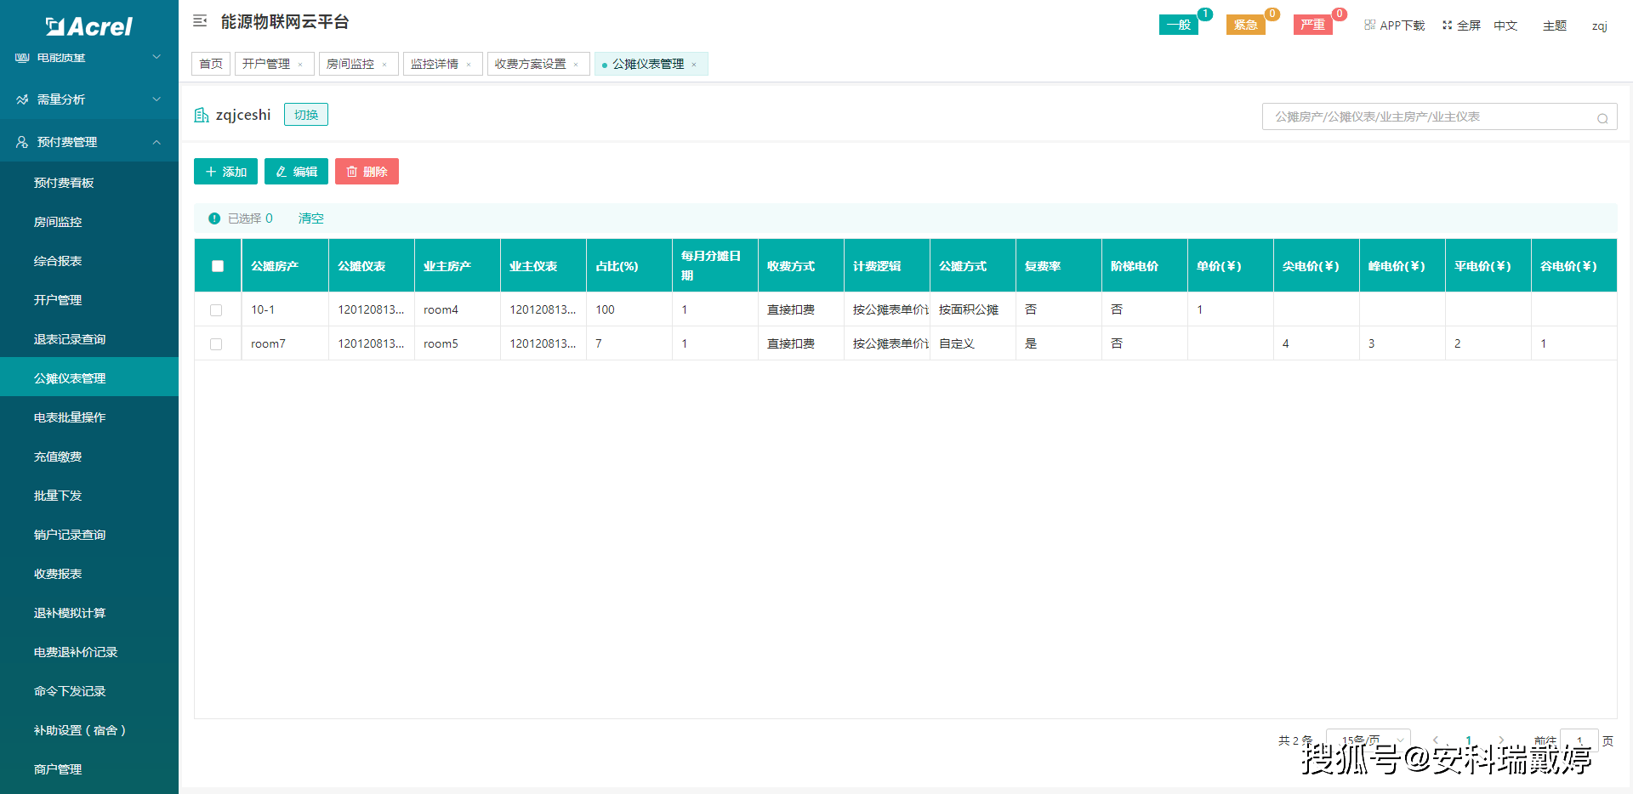This screenshot has width=1633, height=794.
Task: Click the 添加 add button
Action: click(225, 172)
